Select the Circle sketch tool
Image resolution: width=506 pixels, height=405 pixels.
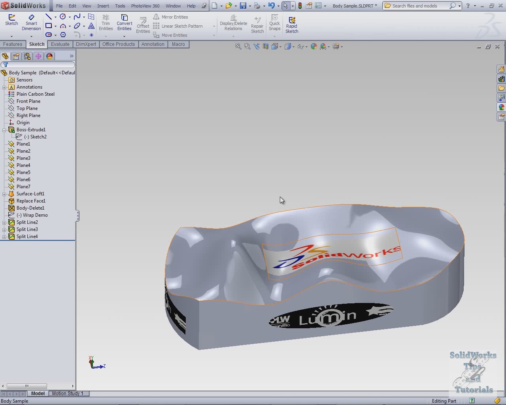coord(63,17)
